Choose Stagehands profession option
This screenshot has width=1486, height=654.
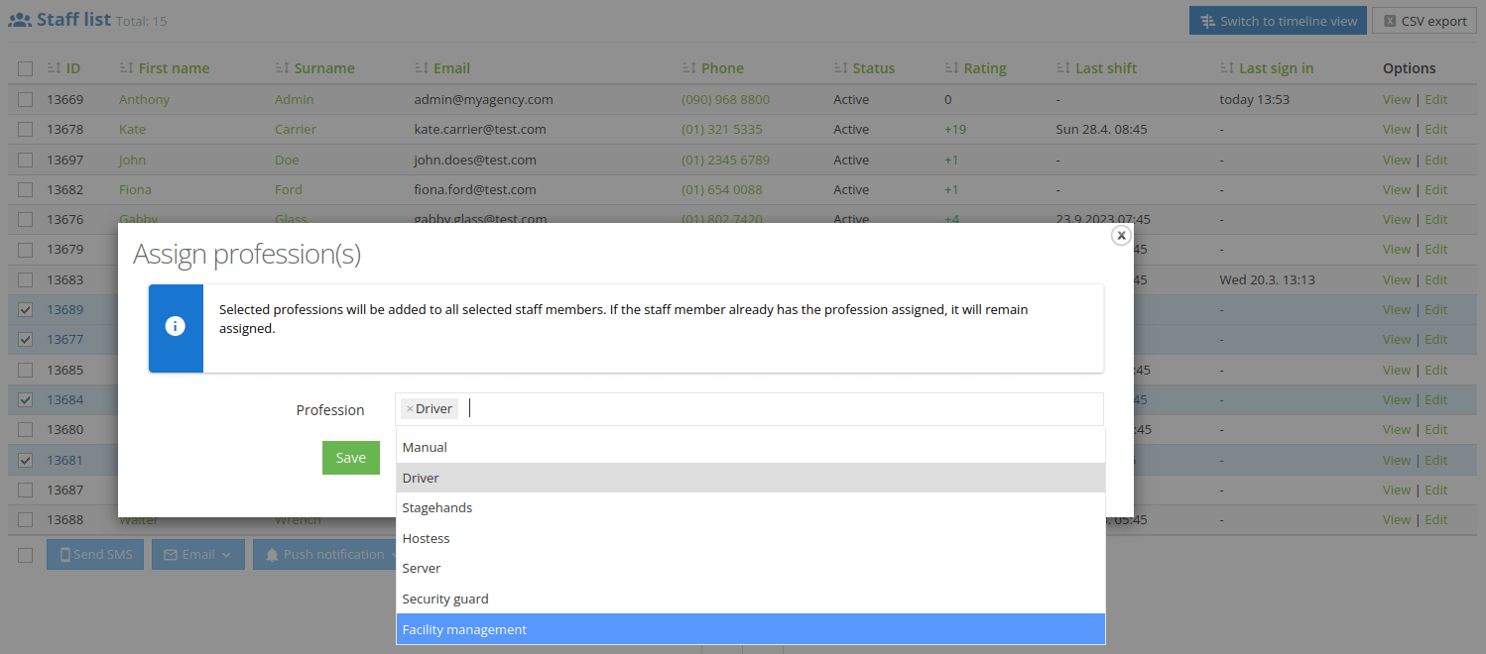(750, 508)
